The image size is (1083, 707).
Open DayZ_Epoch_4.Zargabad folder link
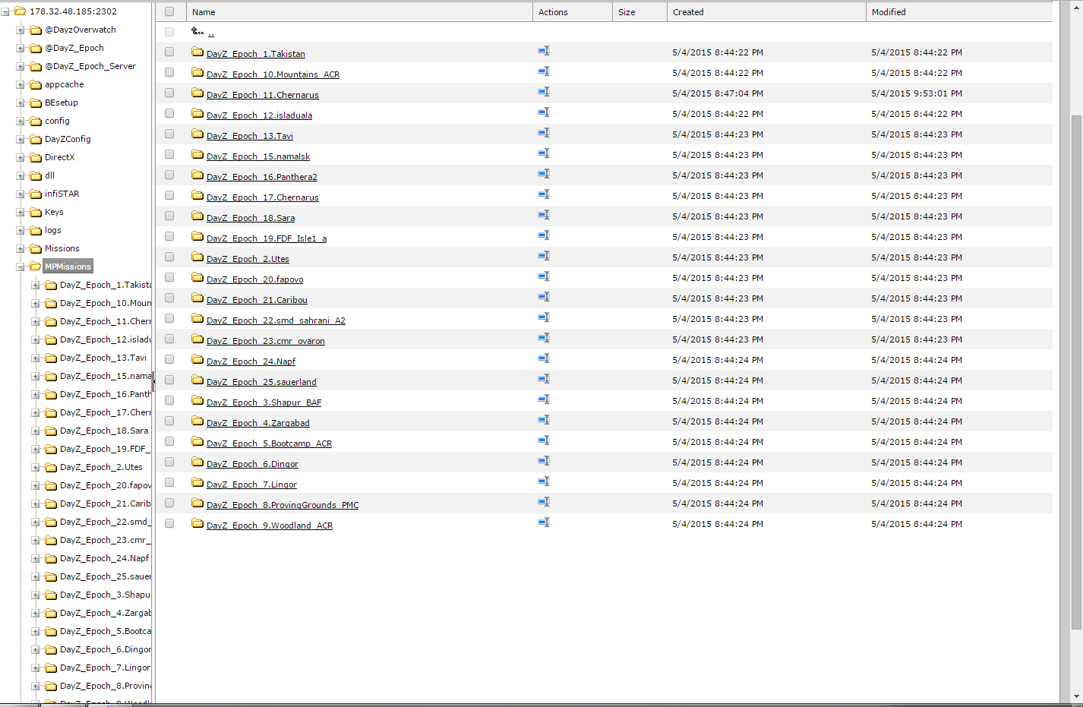coord(258,423)
